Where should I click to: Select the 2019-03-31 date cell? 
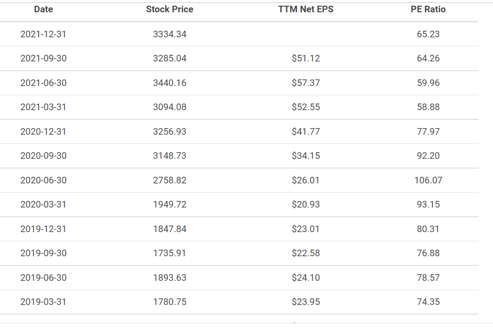(43, 302)
